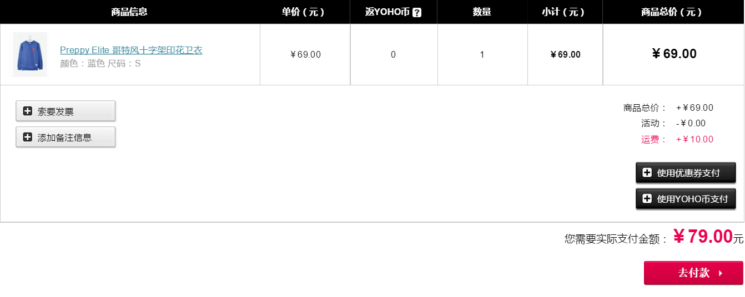The width and height of the screenshot is (745, 297).
Task: Click the plus icon on 使用YOHO币支付
Action: click(647, 198)
